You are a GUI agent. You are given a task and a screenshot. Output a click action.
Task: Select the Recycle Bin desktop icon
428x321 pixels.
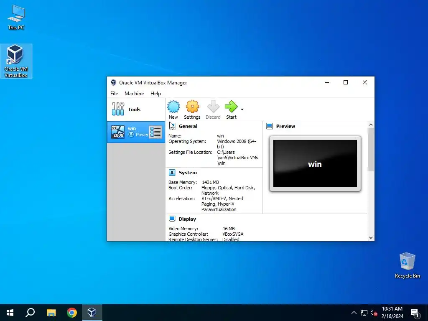point(407,265)
